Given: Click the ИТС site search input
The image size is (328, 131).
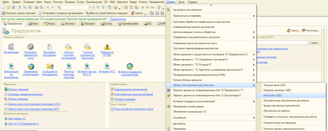Looking at the screenshot, I should point(282,43).
